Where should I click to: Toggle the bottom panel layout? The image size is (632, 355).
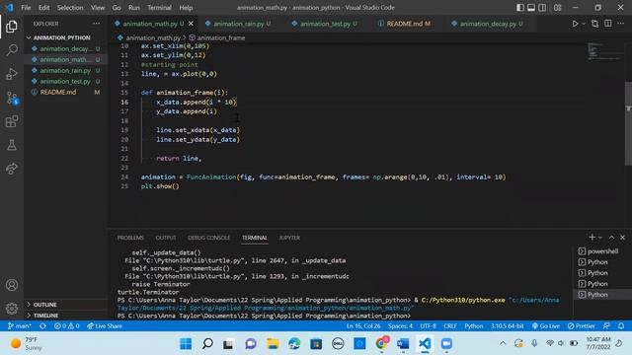point(531,8)
